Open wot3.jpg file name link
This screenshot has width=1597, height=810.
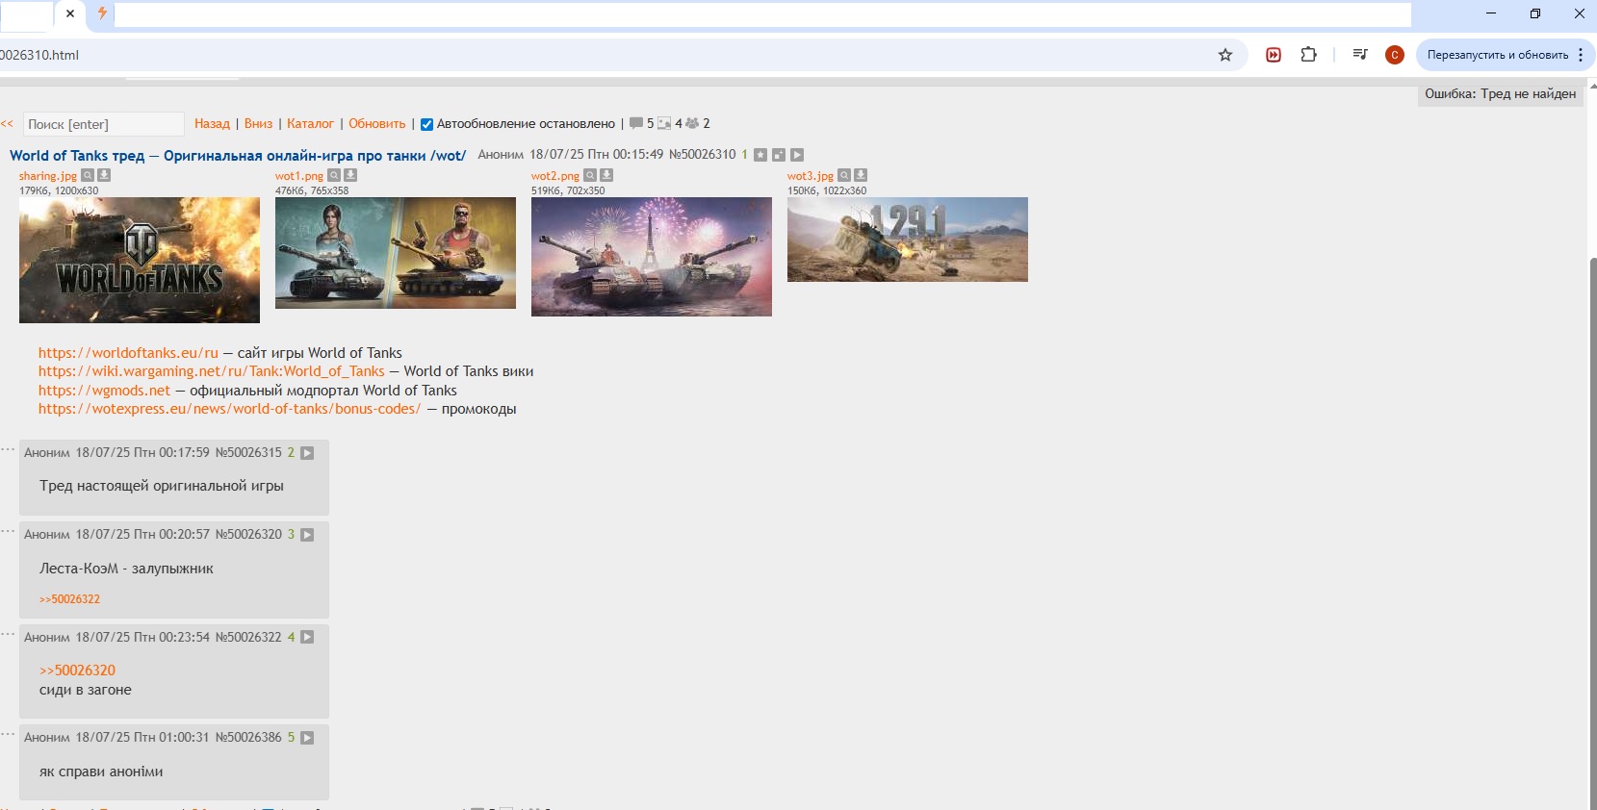(x=811, y=176)
